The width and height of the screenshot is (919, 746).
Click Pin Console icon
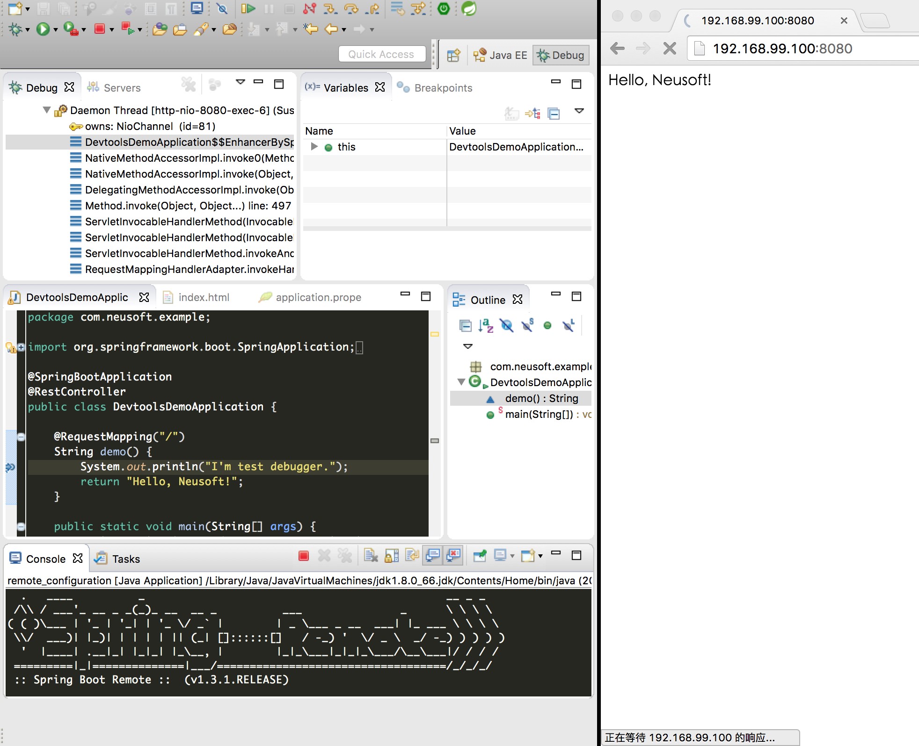(x=480, y=555)
